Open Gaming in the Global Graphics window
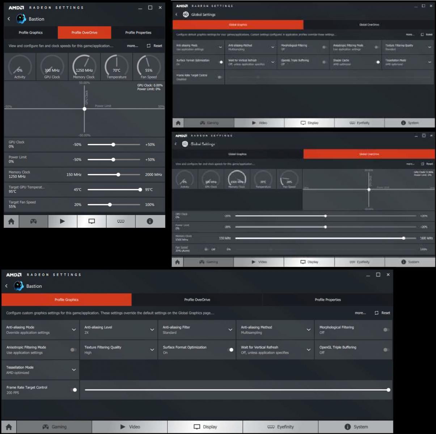Screen dimensions: 436x434 coord(209,123)
